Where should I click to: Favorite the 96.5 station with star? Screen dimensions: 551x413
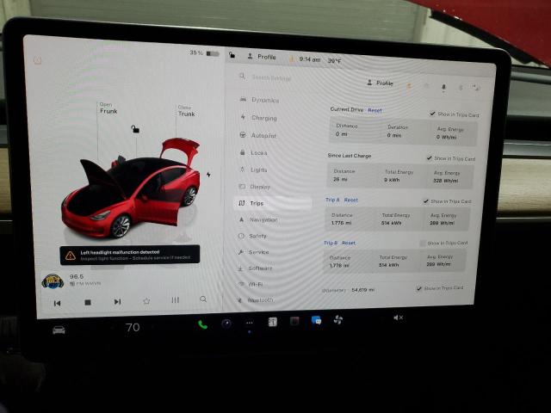146,301
